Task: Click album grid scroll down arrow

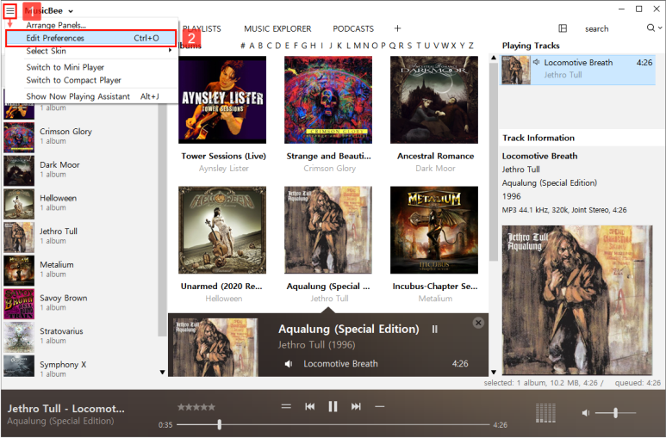Action: 494,373
